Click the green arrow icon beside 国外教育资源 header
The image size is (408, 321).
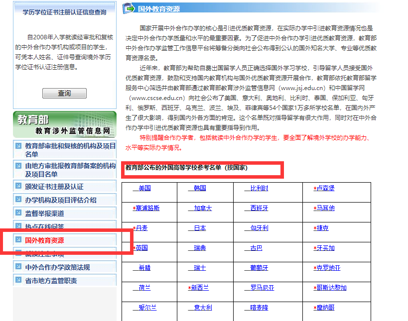[x=126, y=8]
